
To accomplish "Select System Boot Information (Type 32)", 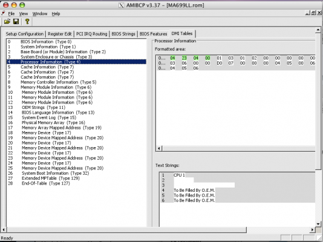I will 76,173.
